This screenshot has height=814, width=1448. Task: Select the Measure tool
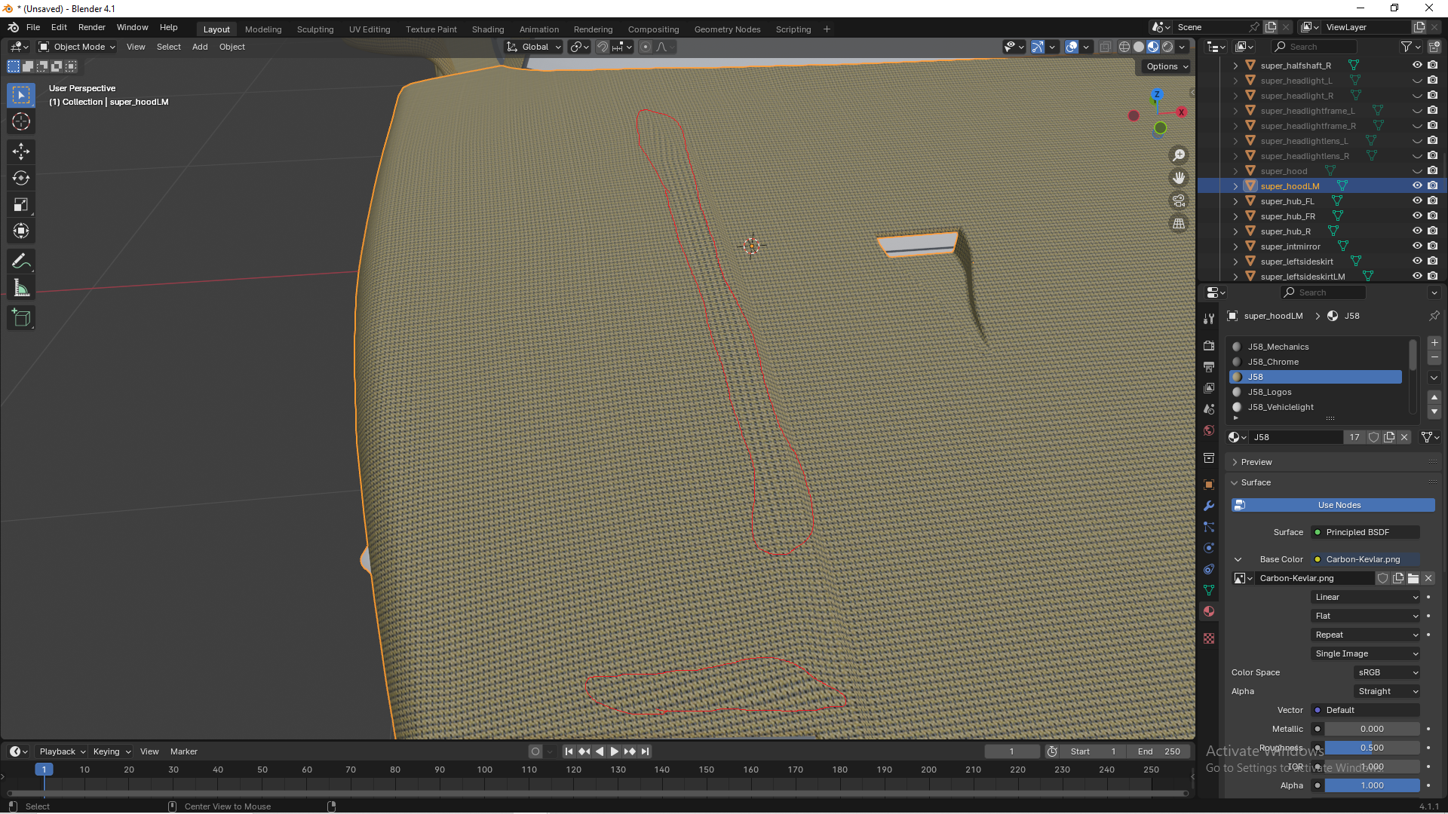pos(21,289)
